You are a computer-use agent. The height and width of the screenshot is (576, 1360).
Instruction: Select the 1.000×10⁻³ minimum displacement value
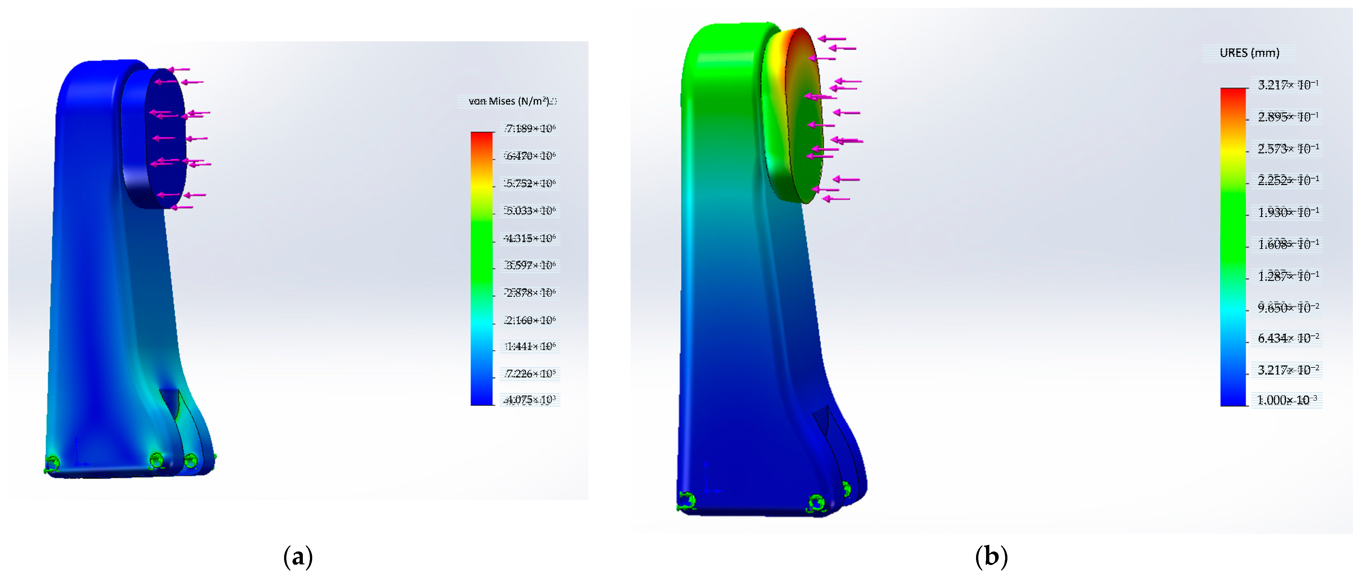tap(1287, 400)
